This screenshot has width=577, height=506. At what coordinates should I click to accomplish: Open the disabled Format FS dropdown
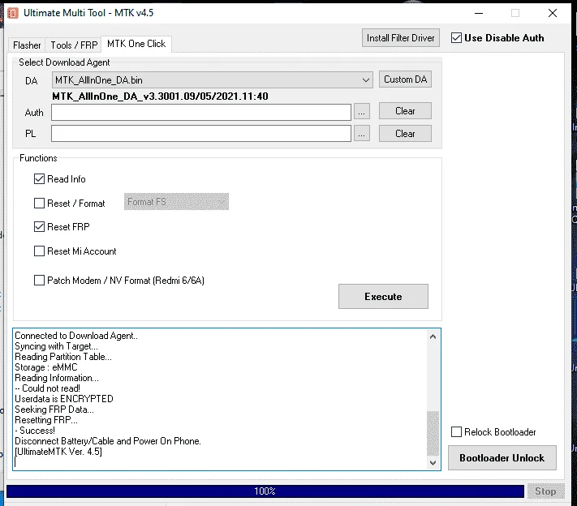[x=176, y=202]
